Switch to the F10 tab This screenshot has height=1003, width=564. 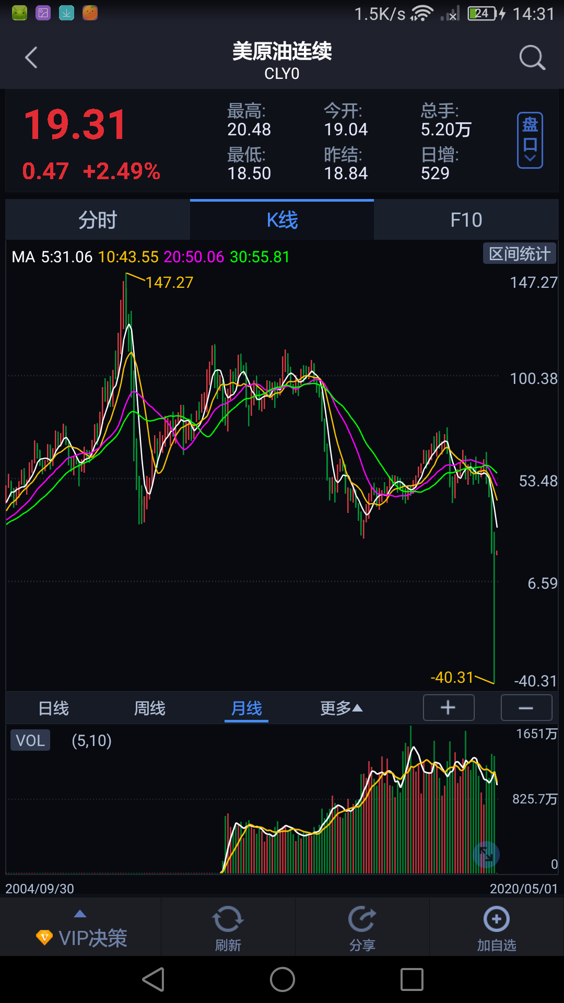pyautogui.click(x=466, y=220)
